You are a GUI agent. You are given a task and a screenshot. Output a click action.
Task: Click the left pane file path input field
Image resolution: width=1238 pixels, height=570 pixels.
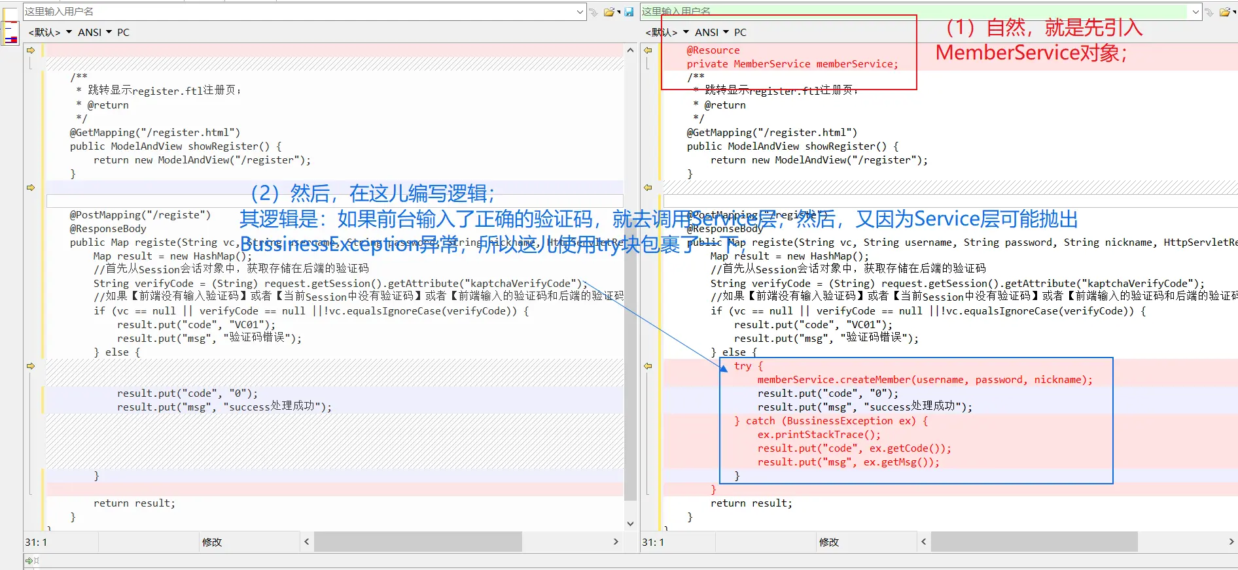click(x=294, y=12)
